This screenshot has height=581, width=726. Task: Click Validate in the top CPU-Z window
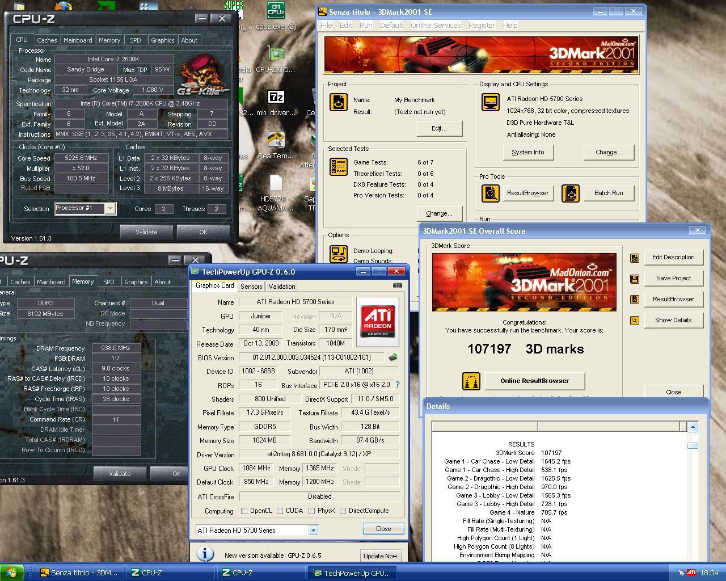(146, 232)
